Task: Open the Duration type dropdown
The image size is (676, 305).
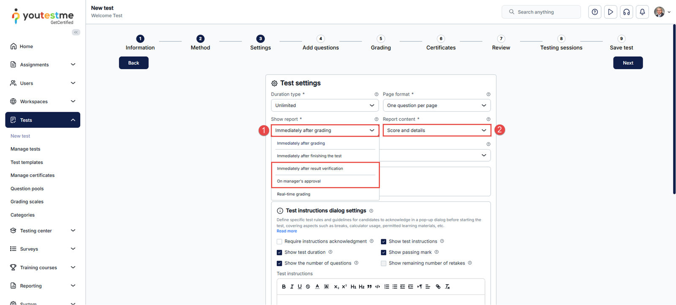Action: click(324, 106)
